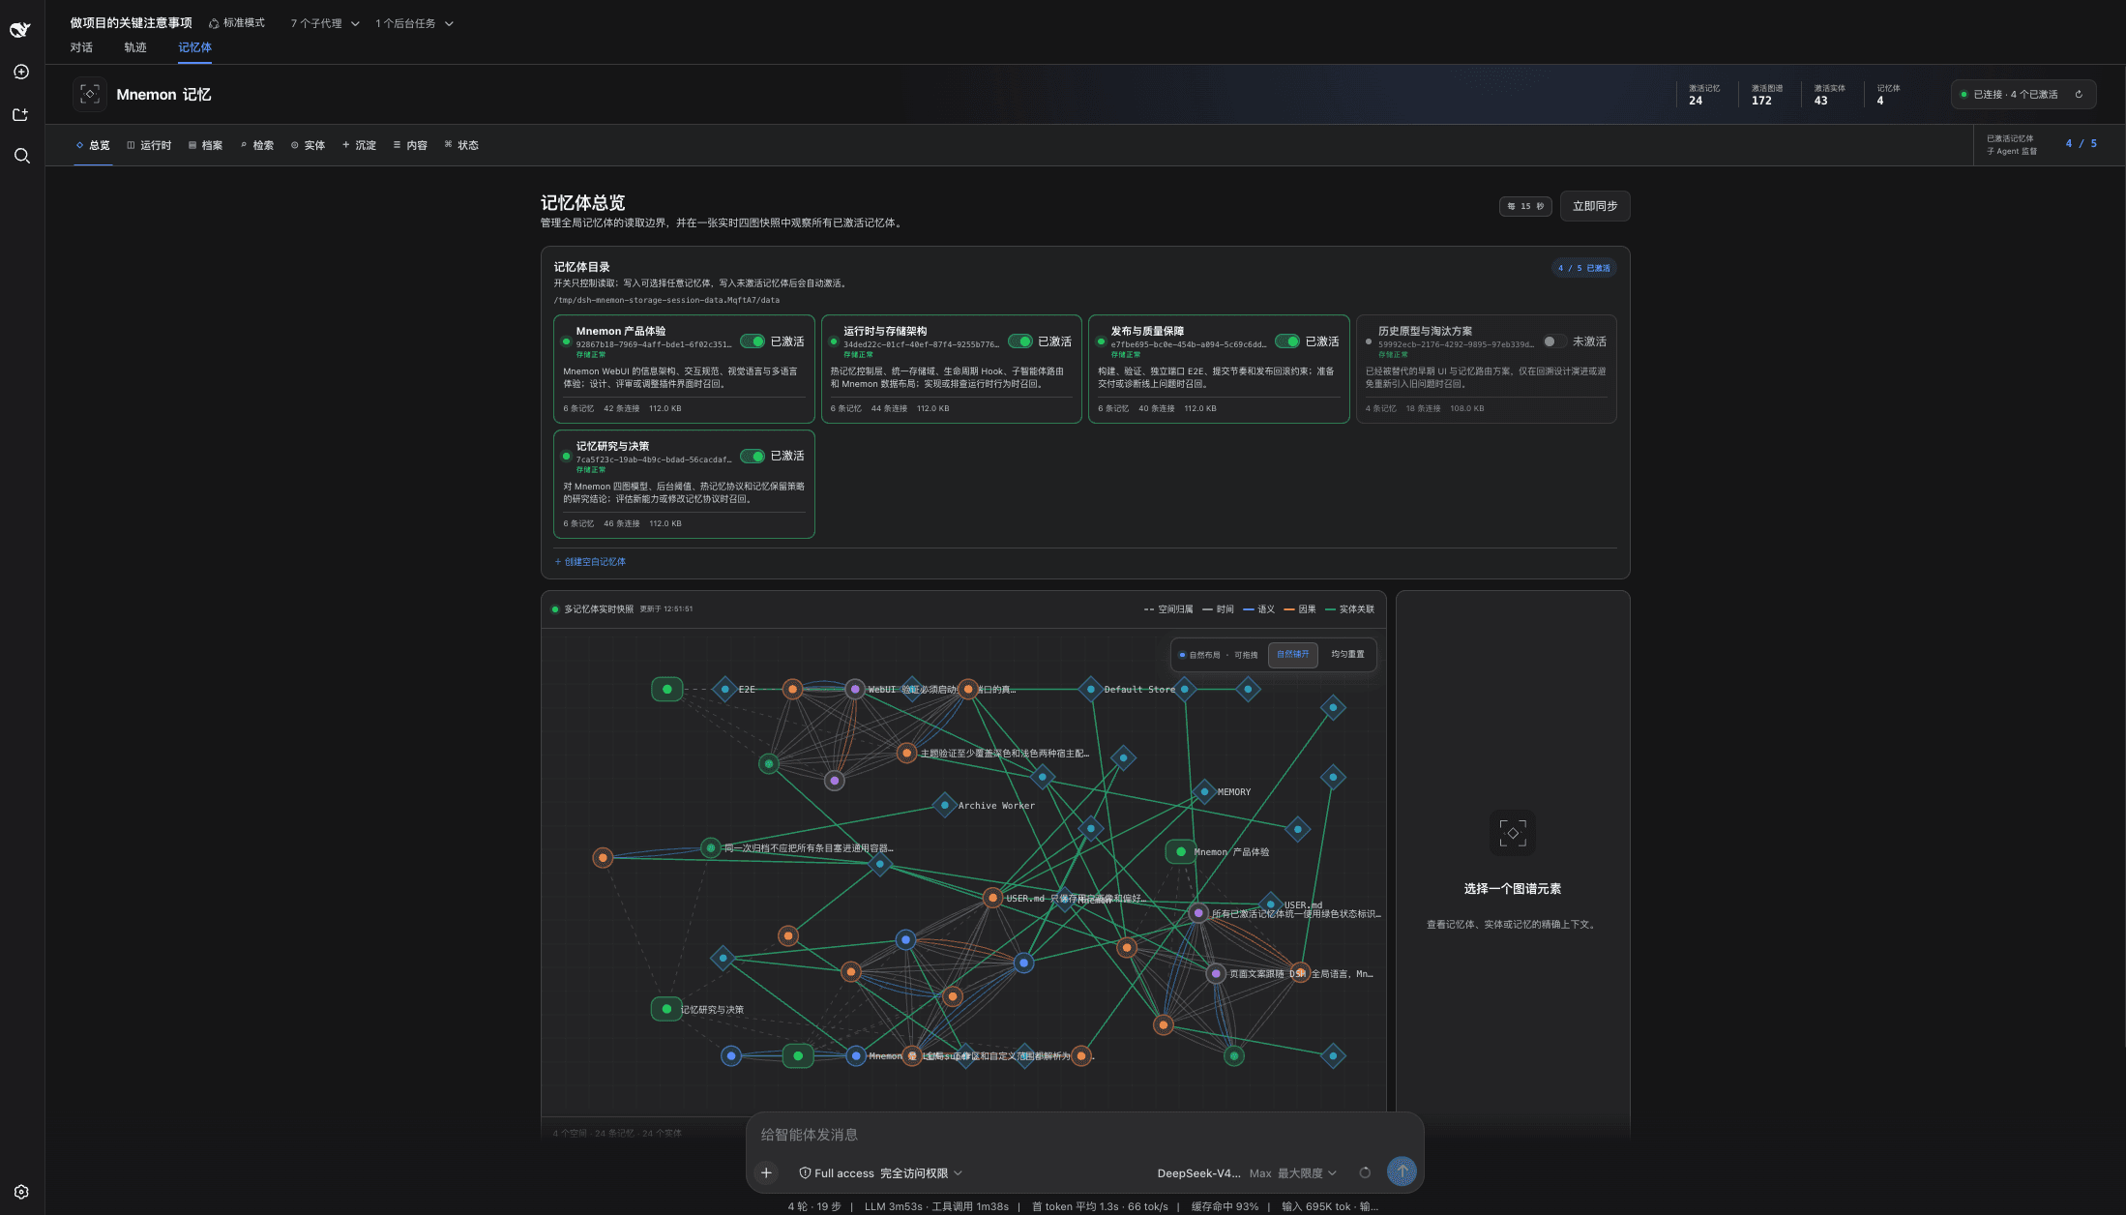The height and width of the screenshot is (1215, 2126).
Task: Click the 缓存命中 93% status entry
Action: click(x=1225, y=1206)
